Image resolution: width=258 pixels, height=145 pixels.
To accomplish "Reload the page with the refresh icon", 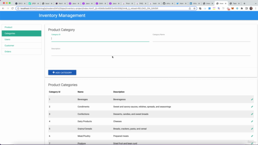I will (x=12, y=8).
